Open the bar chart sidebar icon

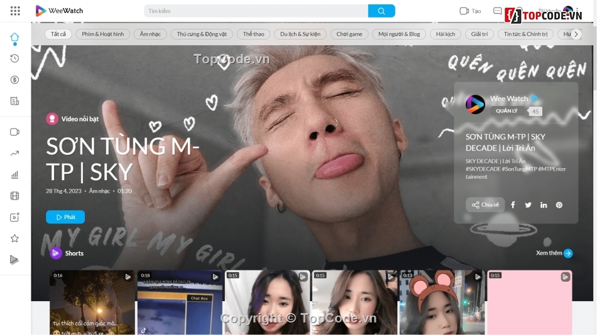pos(15,174)
